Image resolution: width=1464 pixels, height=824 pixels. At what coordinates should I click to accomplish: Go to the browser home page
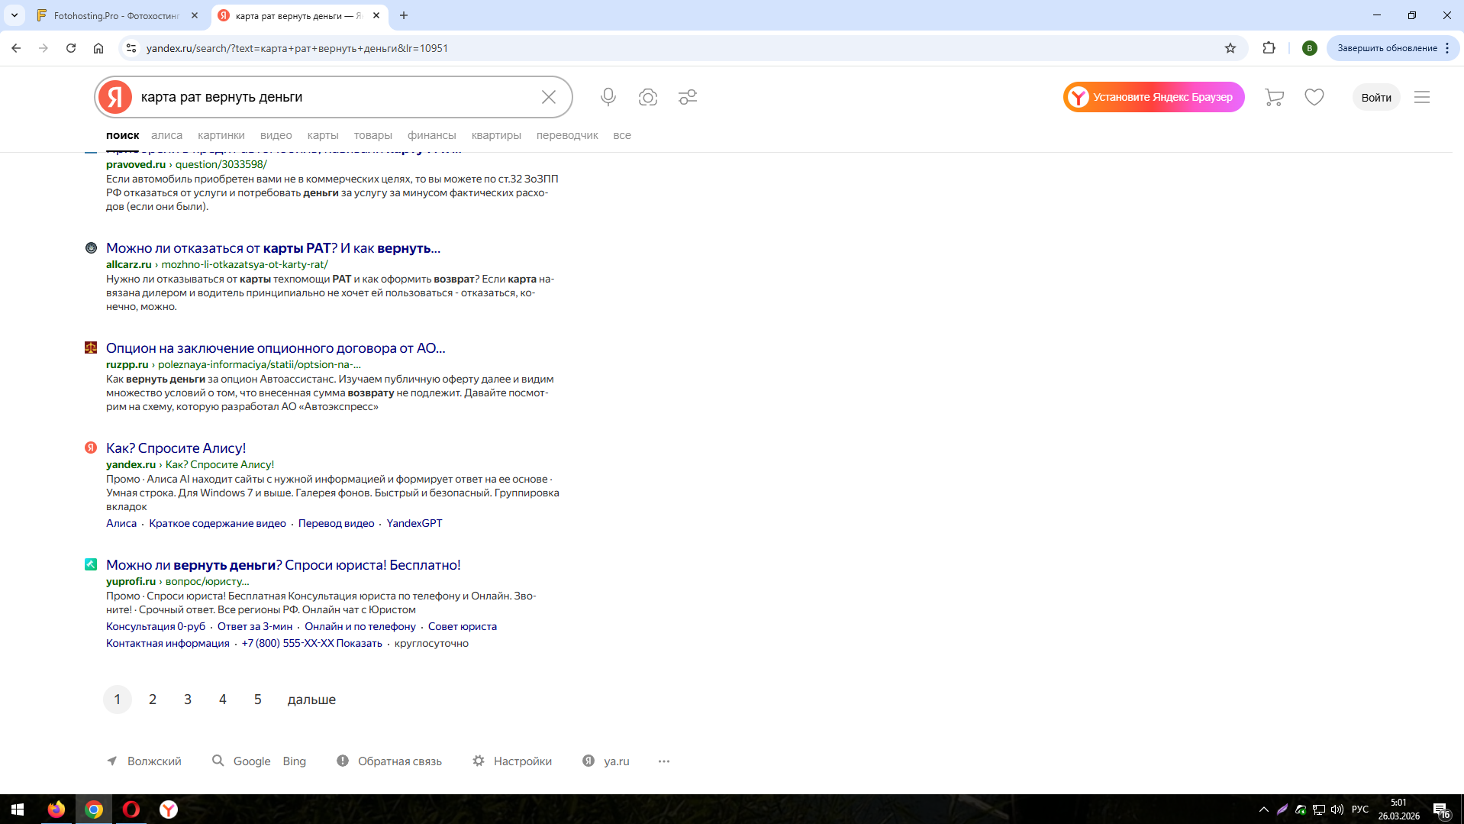pyautogui.click(x=98, y=48)
